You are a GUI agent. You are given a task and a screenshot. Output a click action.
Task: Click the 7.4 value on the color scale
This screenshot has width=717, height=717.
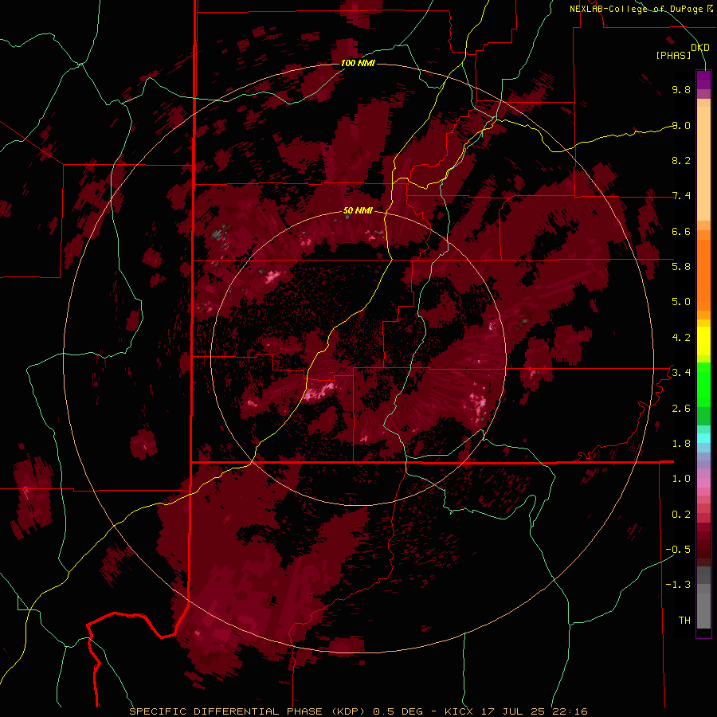[681, 196]
